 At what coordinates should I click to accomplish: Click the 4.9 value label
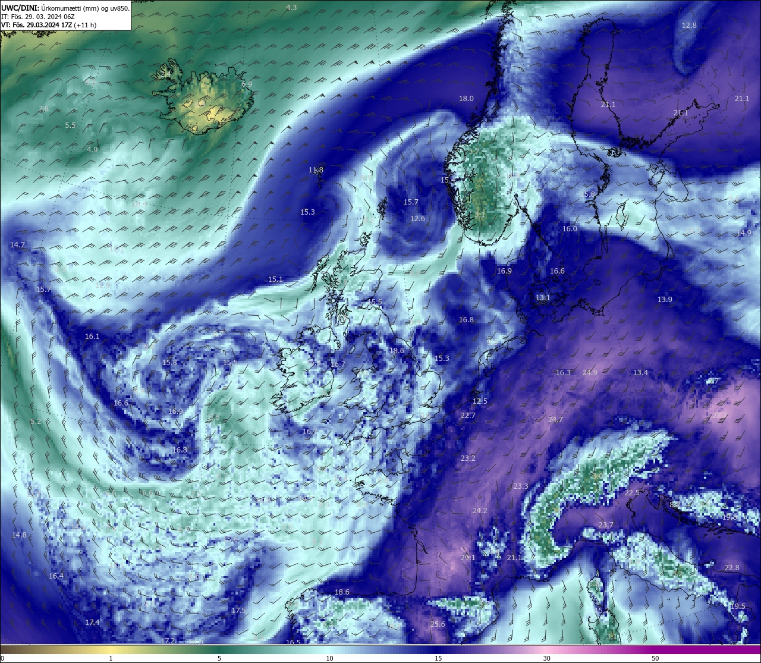[x=92, y=150]
